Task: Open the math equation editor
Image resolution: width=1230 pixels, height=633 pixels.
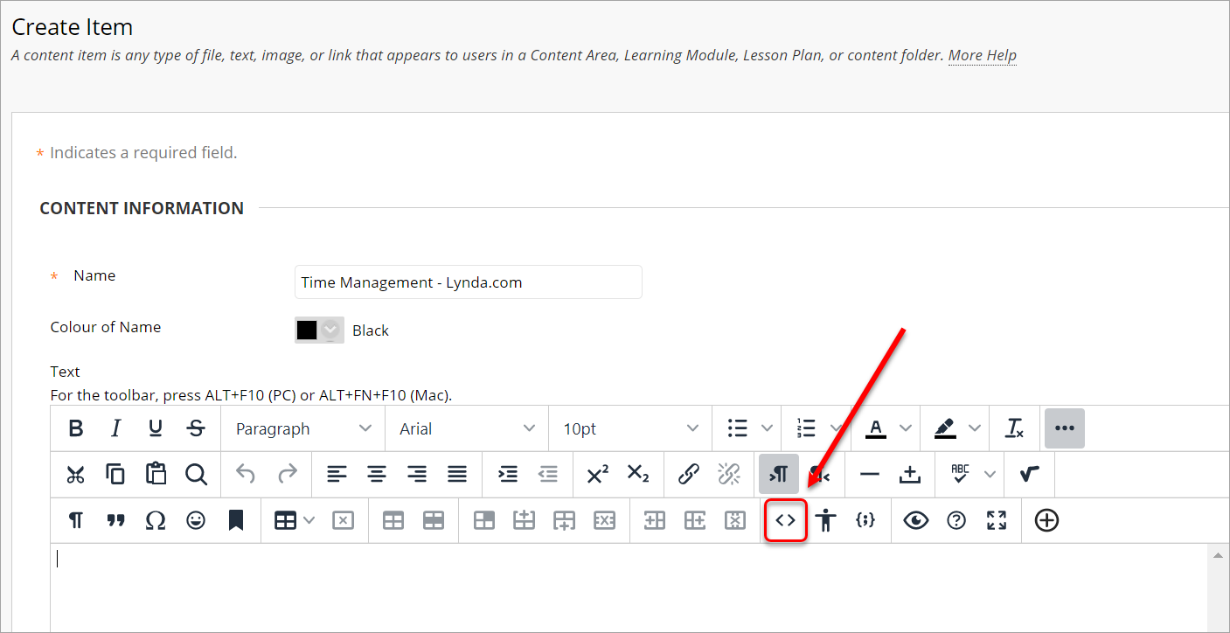Action: tap(1030, 474)
